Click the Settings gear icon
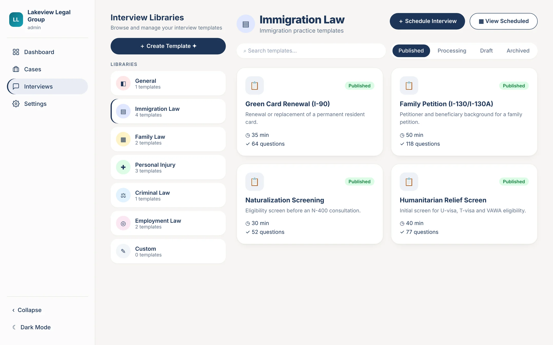This screenshot has height=345, width=553. (x=16, y=104)
